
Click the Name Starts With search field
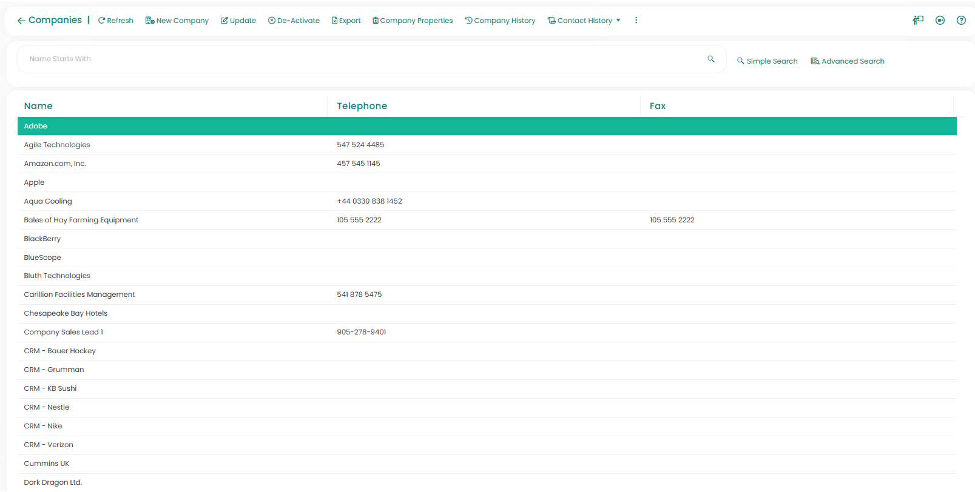[364, 59]
